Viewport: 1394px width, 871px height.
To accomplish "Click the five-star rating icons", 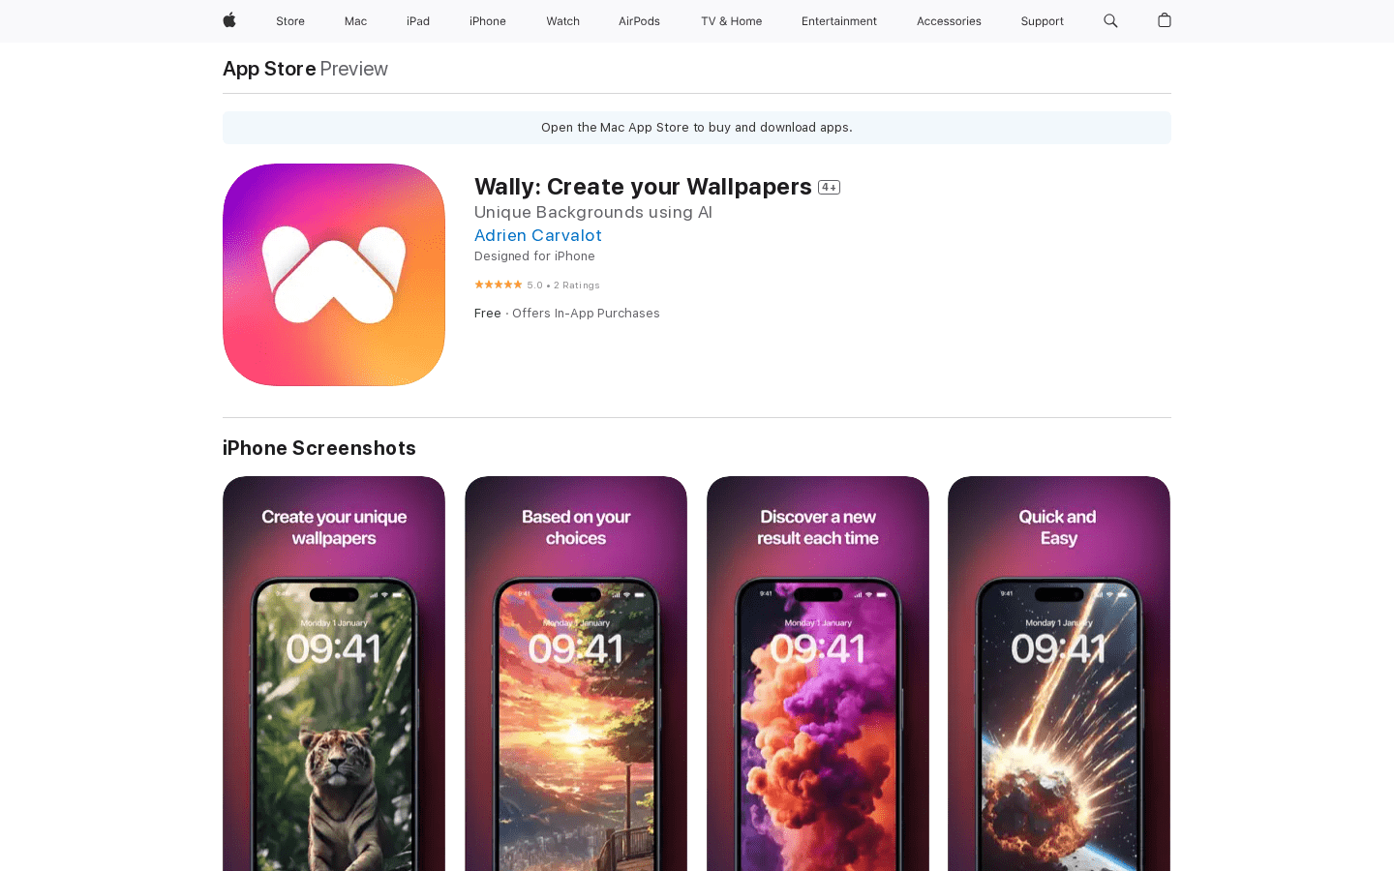I will point(499,285).
